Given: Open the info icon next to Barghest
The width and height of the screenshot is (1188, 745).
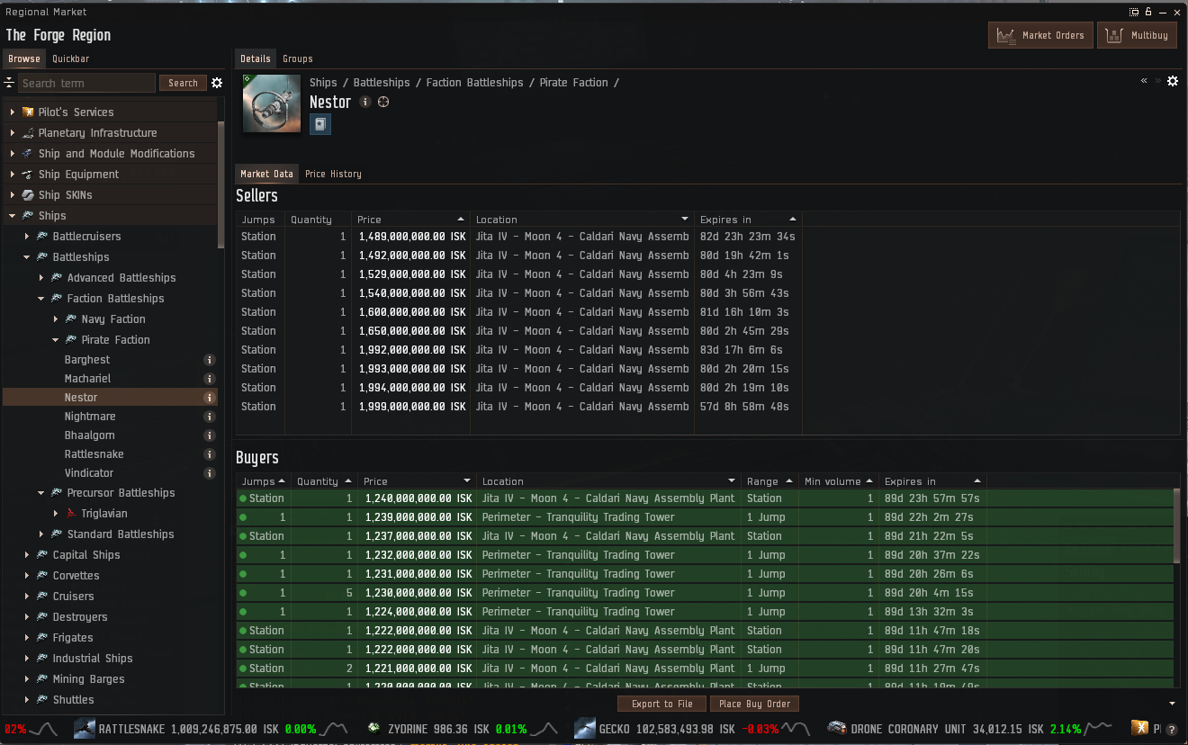Looking at the screenshot, I should pos(210,359).
